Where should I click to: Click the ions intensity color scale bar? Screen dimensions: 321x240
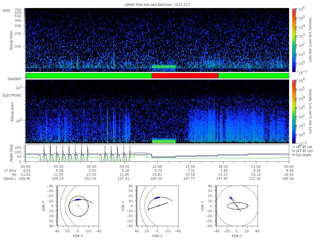point(294,40)
